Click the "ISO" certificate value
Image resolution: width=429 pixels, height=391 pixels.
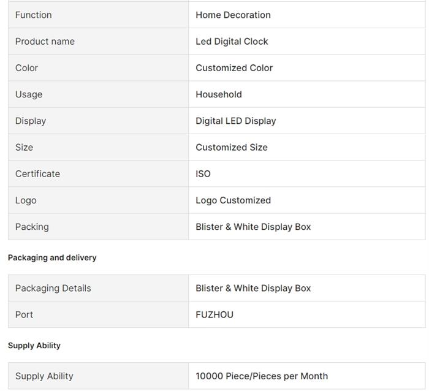203,173
